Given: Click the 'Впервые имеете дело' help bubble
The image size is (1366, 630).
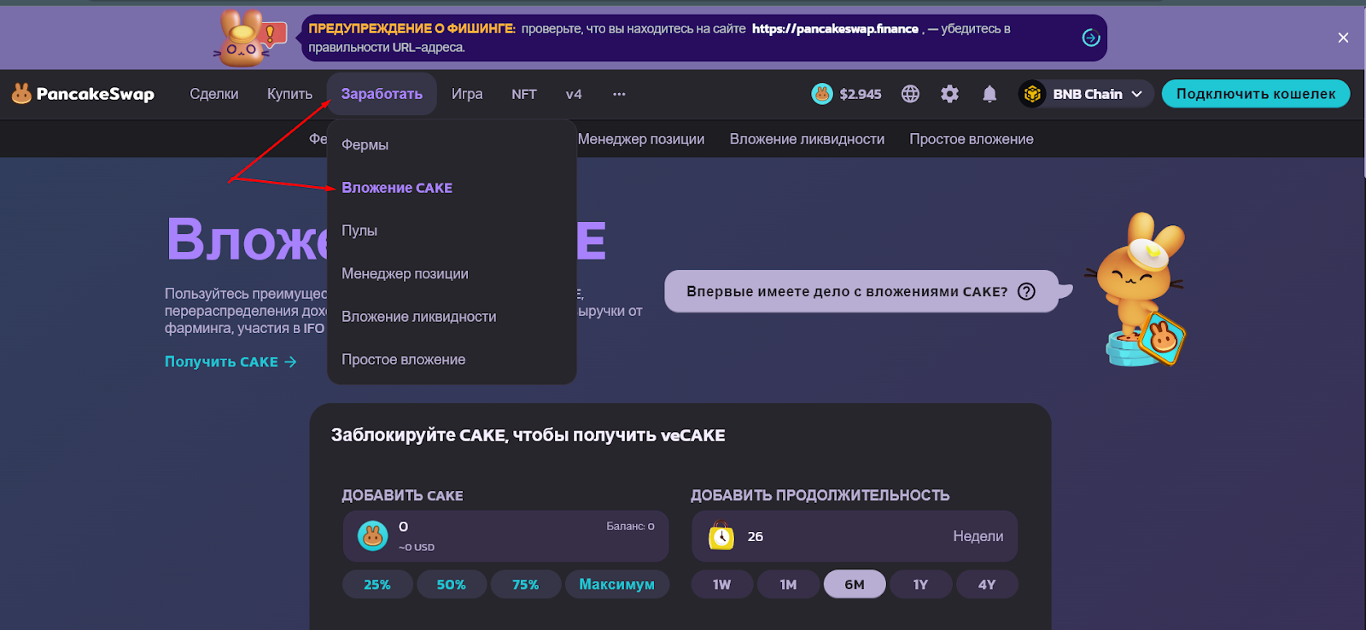Looking at the screenshot, I should tap(861, 291).
